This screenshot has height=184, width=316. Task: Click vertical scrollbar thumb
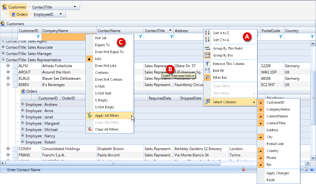(x=313, y=98)
